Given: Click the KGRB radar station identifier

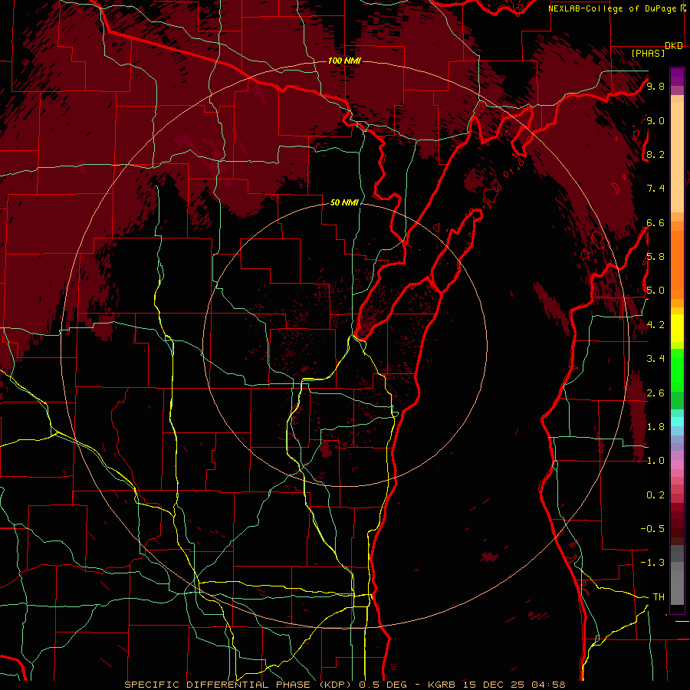Looking at the screenshot, I should [442, 685].
